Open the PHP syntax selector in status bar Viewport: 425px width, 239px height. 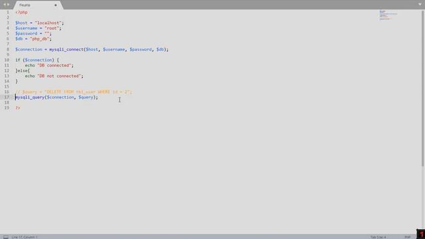point(407,237)
